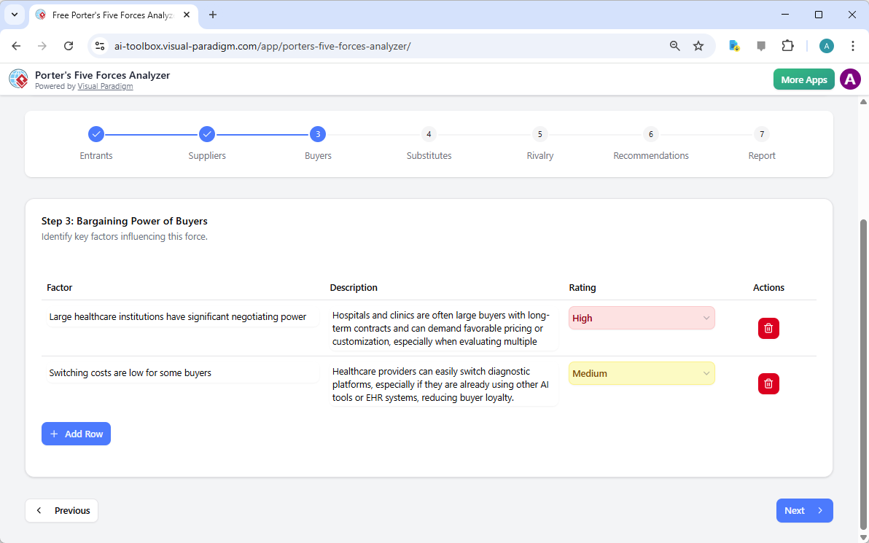Click the Entrants completed checkmark
The height and width of the screenshot is (543, 869).
(96, 134)
